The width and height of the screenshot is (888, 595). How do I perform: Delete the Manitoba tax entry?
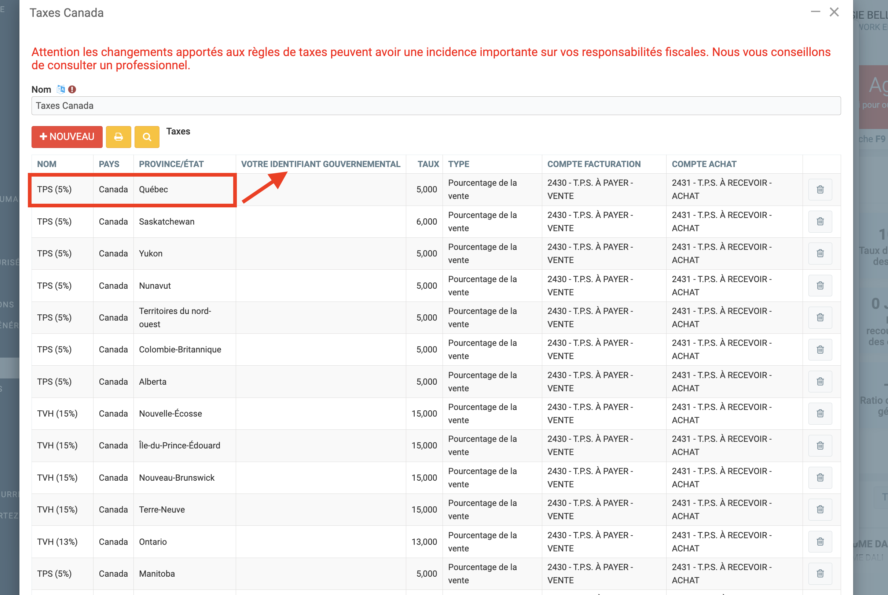coord(820,573)
